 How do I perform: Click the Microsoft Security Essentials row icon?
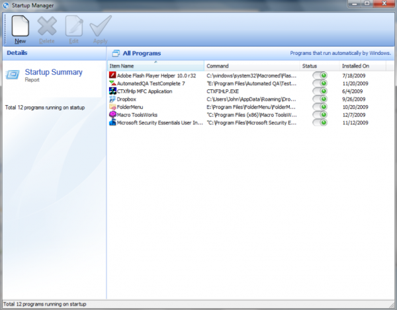pos(112,122)
